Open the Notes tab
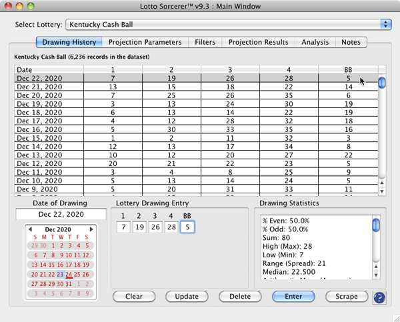 (351, 42)
